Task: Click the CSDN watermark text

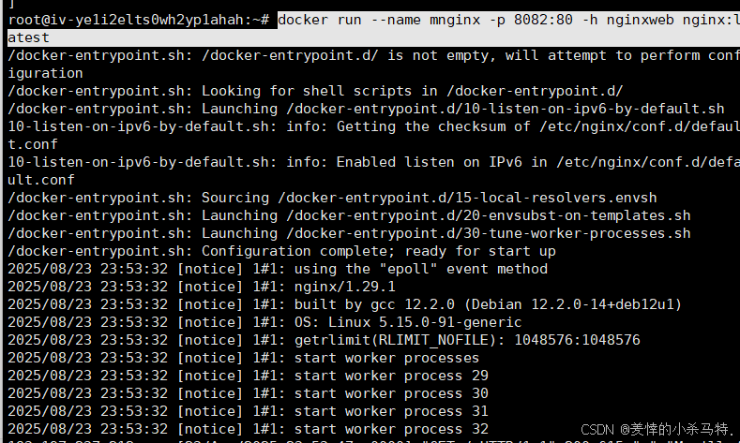Action: [x=657, y=429]
